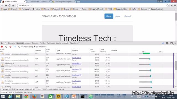Go forward in browser history

coord(6,5)
